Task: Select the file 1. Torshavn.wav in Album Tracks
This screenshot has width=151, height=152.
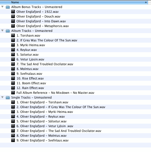Action: [x=28, y=36]
